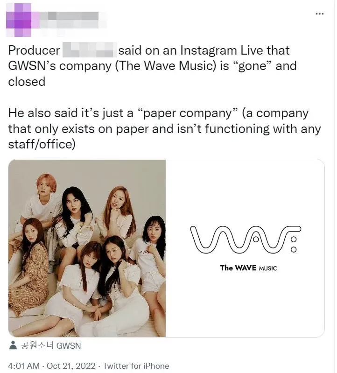Click The WAVE MUSIC text under logo

(x=248, y=268)
